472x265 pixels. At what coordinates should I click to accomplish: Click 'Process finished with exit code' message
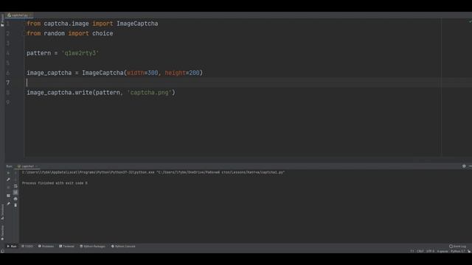[55, 183]
